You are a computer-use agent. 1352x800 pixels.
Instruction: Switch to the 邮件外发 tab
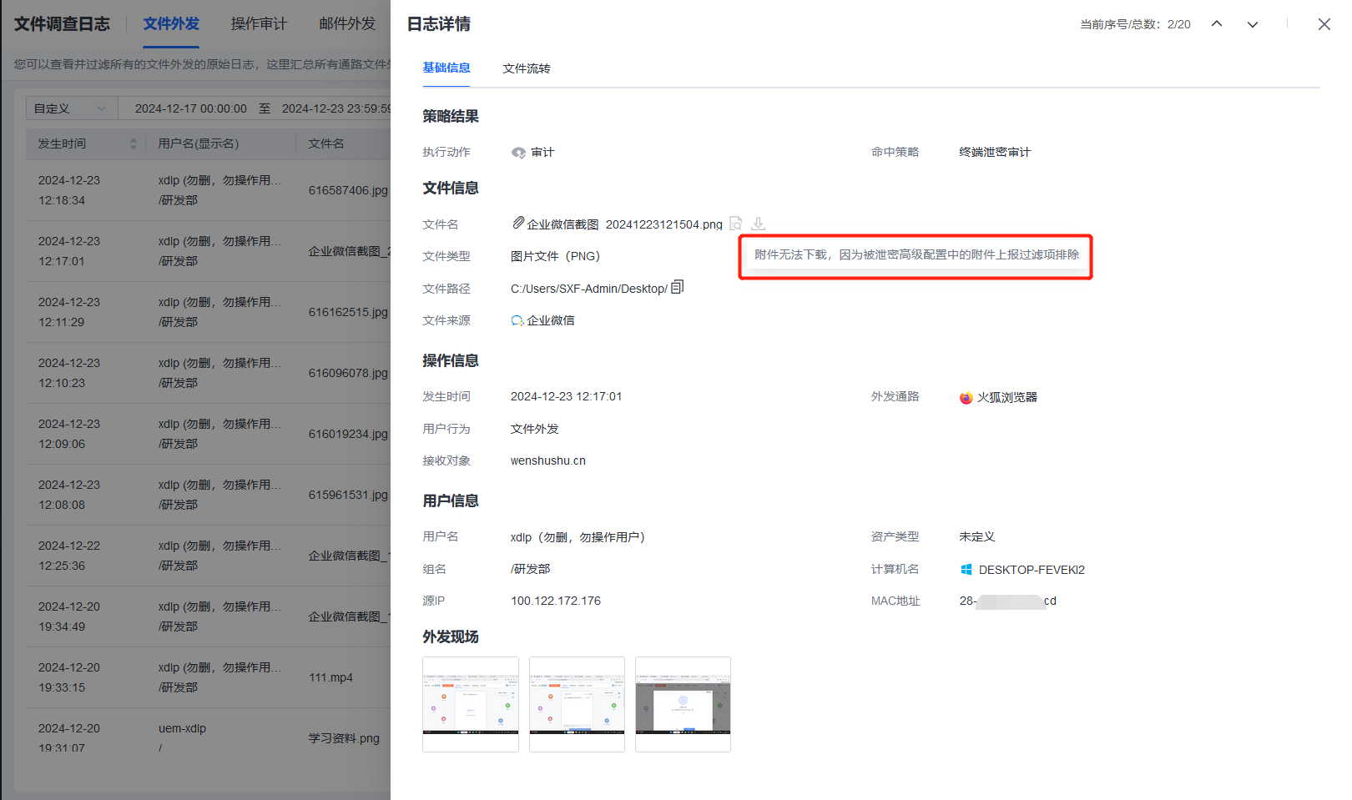pyautogui.click(x=347, y=24)
